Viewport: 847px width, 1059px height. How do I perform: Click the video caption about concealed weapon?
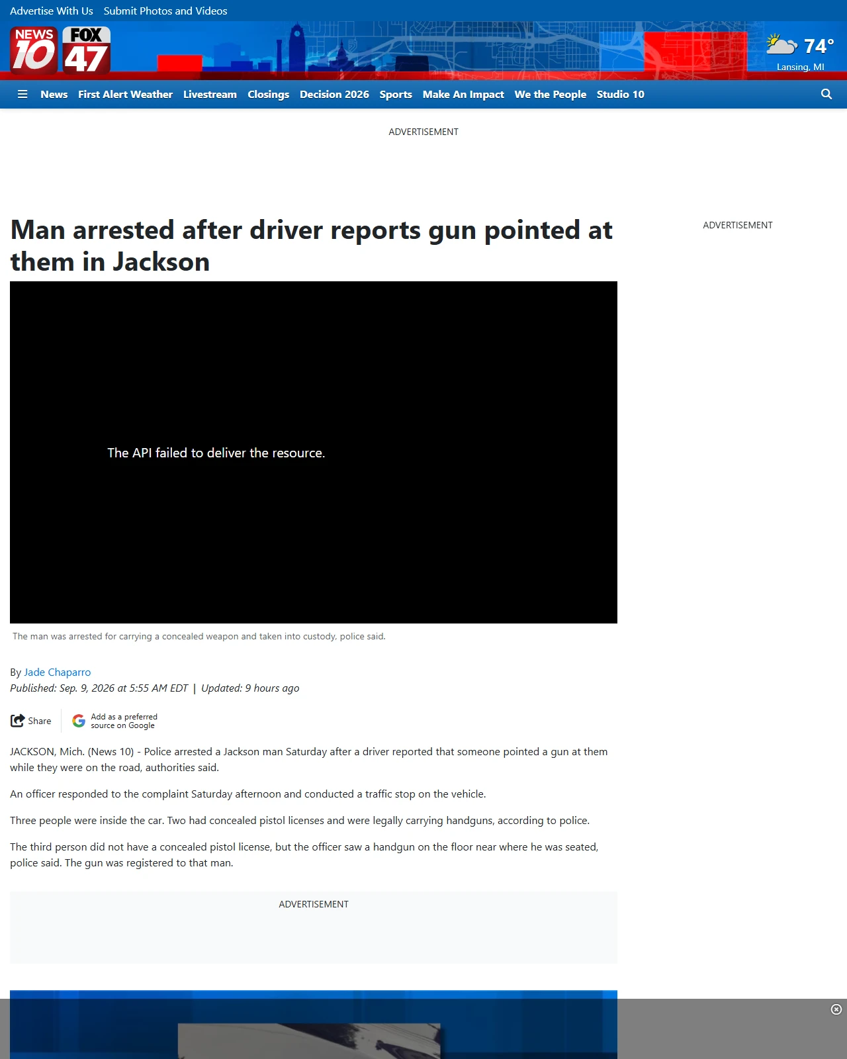point(199,636)
